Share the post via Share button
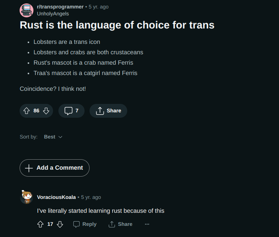279x237 pixels. 108,111
